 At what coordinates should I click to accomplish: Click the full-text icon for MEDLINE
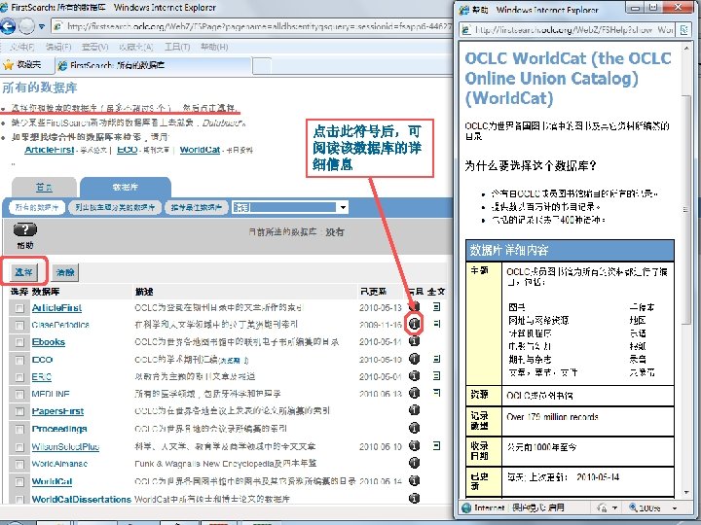(x=437, y=393)
